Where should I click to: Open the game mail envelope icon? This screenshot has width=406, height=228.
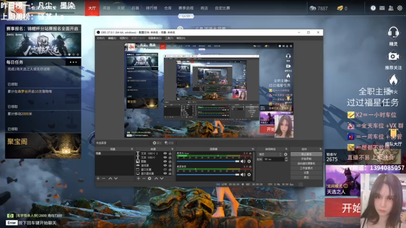[382, 8]
